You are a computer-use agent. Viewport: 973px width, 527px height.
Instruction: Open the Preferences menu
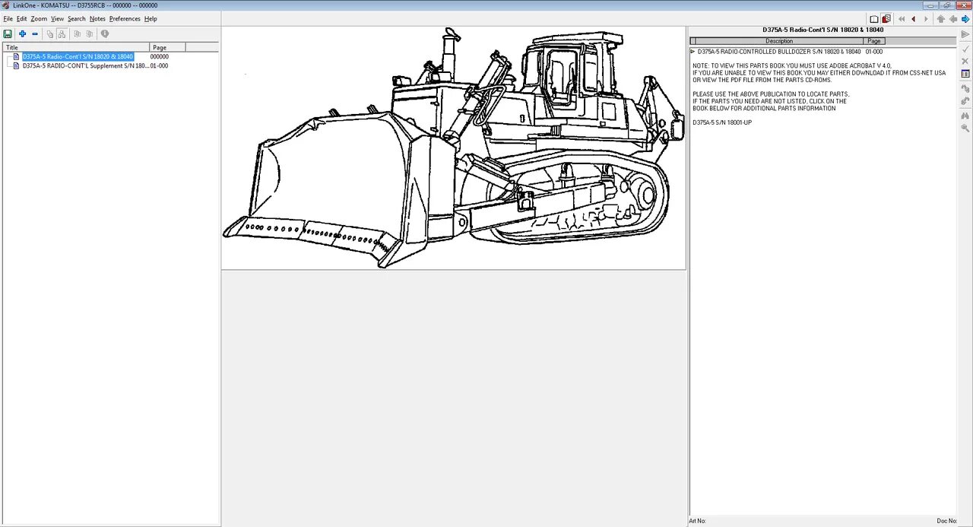coord(125,18)
